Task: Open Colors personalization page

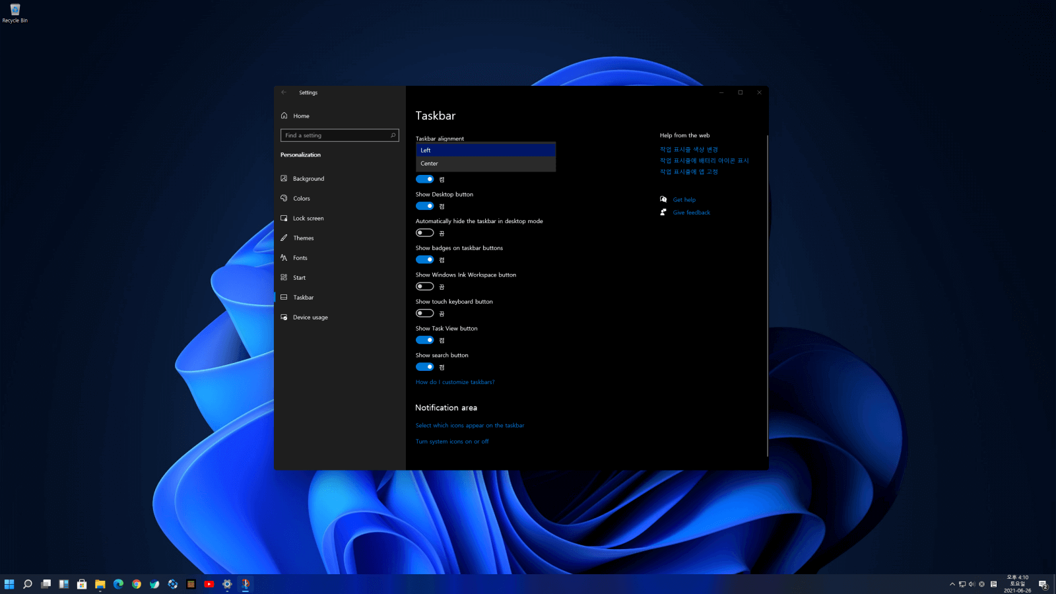Action: (340, 199)
